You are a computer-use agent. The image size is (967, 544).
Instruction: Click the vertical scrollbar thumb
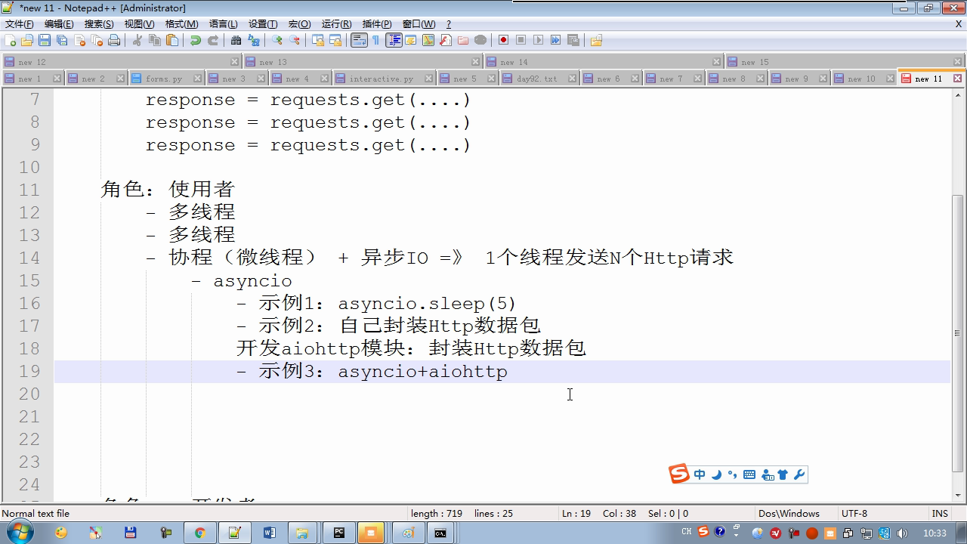[x=958, y=333]
